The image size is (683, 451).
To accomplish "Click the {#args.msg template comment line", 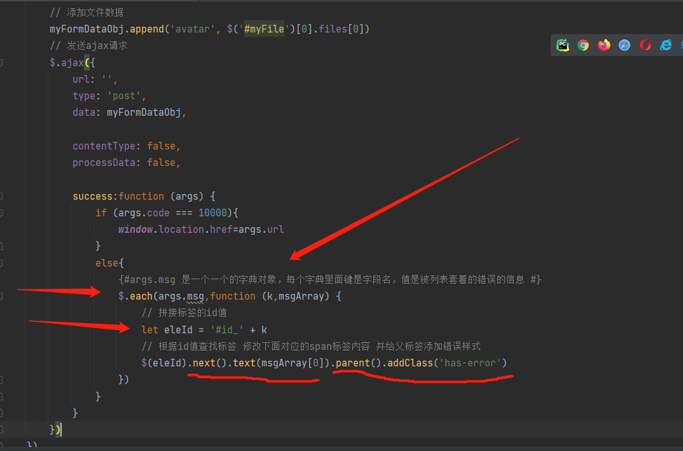I will pyautogui.click(x=330, y=279).
